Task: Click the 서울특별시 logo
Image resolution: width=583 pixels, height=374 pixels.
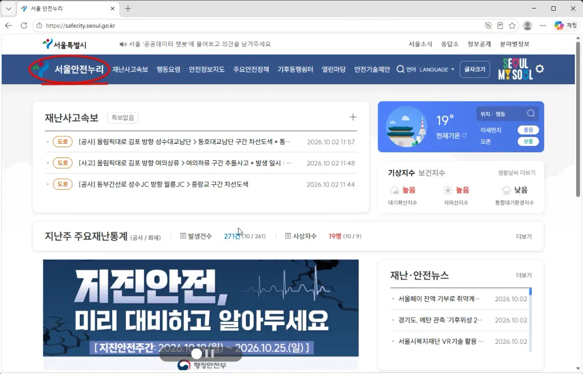Action: coord(64,44)
